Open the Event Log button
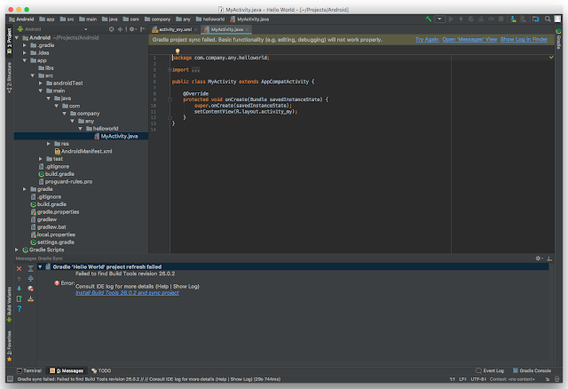 tap(490, 370)
